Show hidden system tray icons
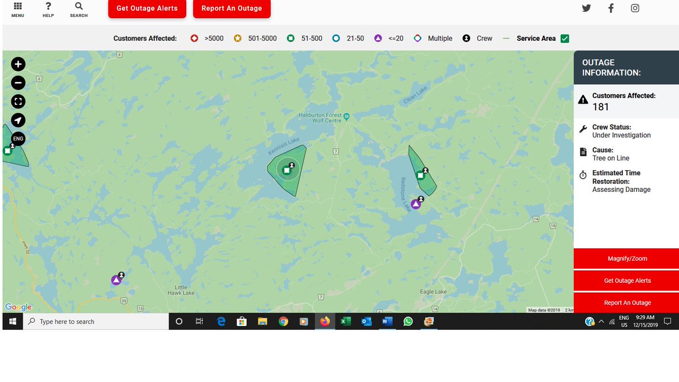The image size is (679, 382). point(601,321)
